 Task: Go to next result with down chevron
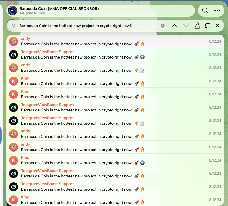coord(186,26)
